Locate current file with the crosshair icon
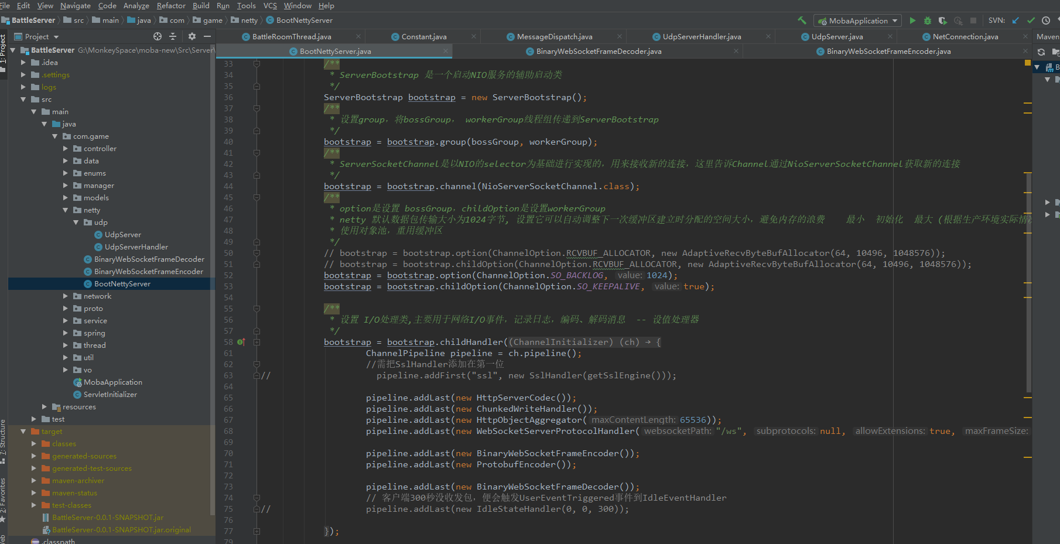 tap(158, 36)
